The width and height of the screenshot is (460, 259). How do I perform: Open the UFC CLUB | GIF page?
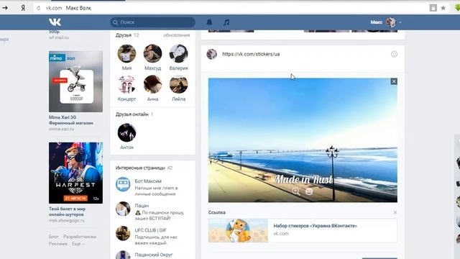click(x=150, y=230)
